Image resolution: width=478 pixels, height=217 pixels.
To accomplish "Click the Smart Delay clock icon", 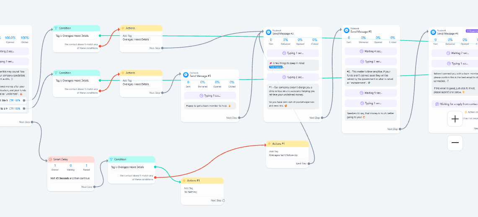I will (x=50, y=159).
